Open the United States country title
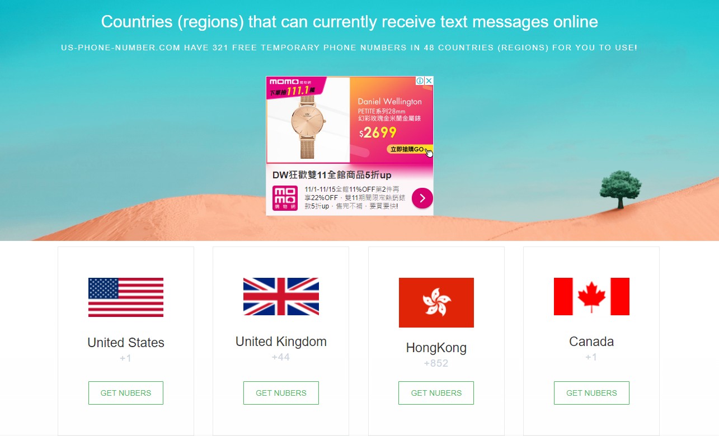 126,343
